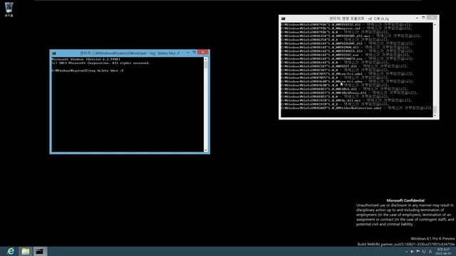Click scroll-down arrow in rd C:\ window
The width and height of the screenshot is (456, 256).
(435, 115)
